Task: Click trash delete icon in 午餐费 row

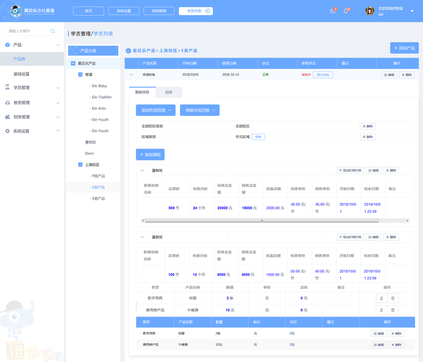Action: click(x=393, y=310)
